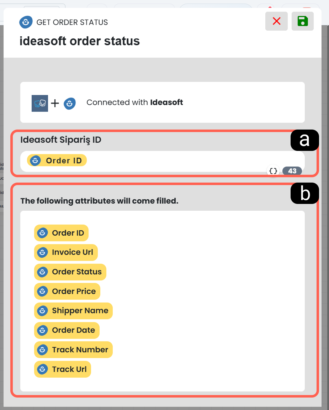Click the Invoice Url attribute chip

coord(66,252)
